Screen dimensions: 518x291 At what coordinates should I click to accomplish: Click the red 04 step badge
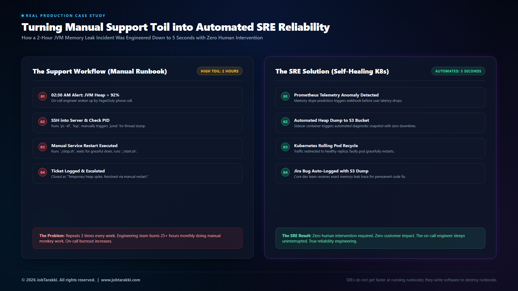43,172
